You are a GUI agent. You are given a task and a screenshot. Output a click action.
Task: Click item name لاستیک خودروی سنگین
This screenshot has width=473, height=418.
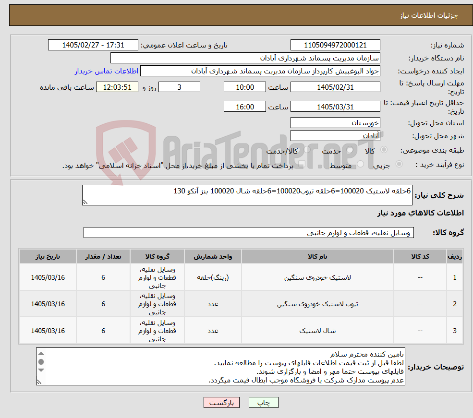[317, 277]
